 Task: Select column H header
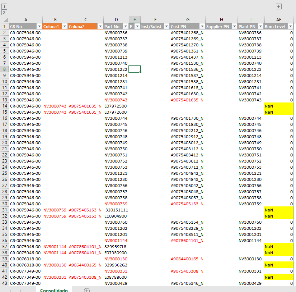coord(221,20)
